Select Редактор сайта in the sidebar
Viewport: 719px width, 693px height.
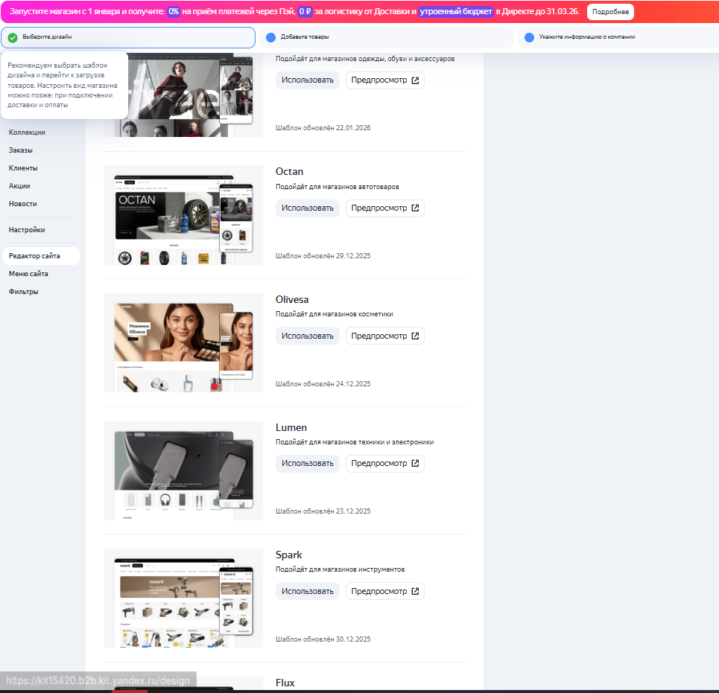[x=41, y=256]
